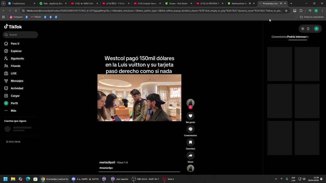Switch to the Stream - Kick Dashboard tab
Viewport: 326px width, 183px height.
point(178,4)
